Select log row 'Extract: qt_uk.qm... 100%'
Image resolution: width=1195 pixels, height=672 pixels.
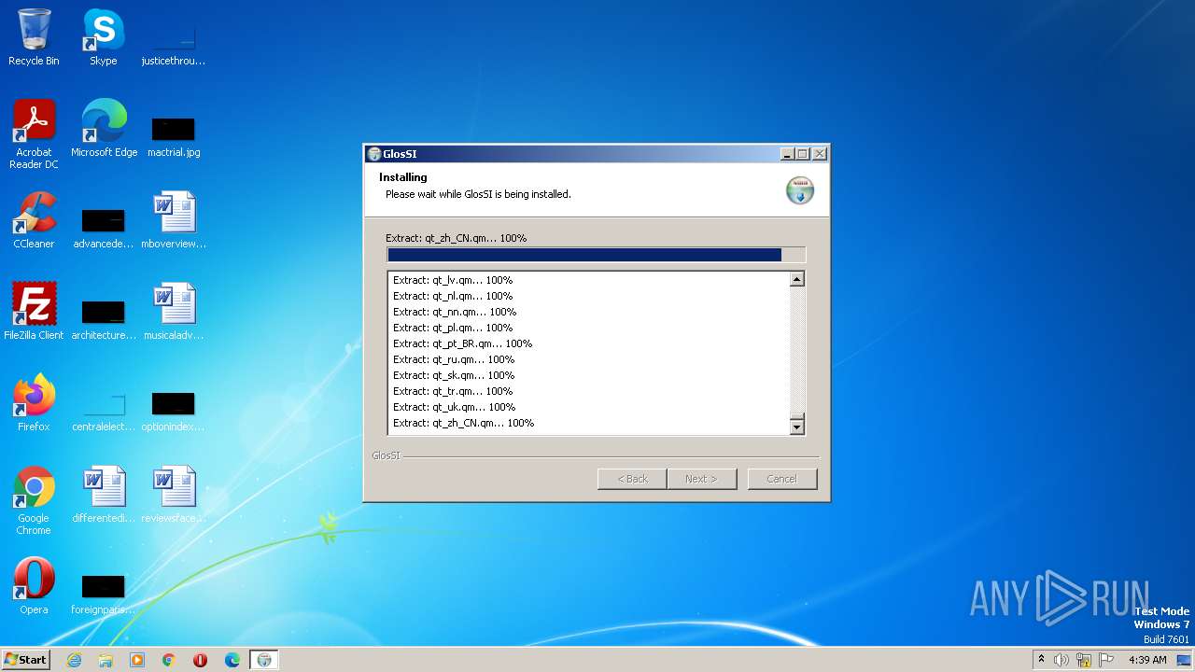[454, 407]
